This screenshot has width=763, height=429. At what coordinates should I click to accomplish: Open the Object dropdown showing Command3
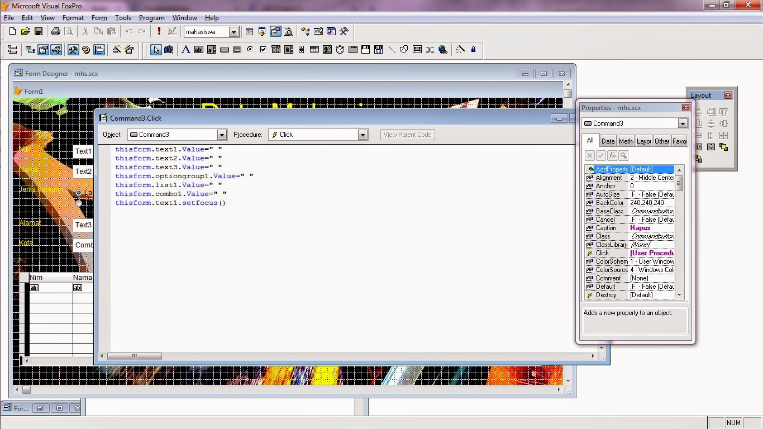click(222, 134)
